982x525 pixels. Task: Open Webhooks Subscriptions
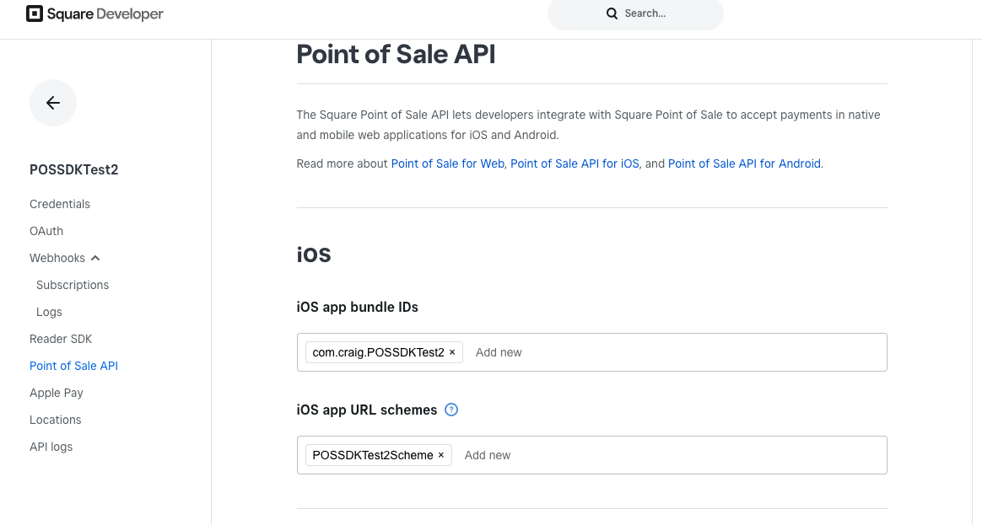pos(73,285)
